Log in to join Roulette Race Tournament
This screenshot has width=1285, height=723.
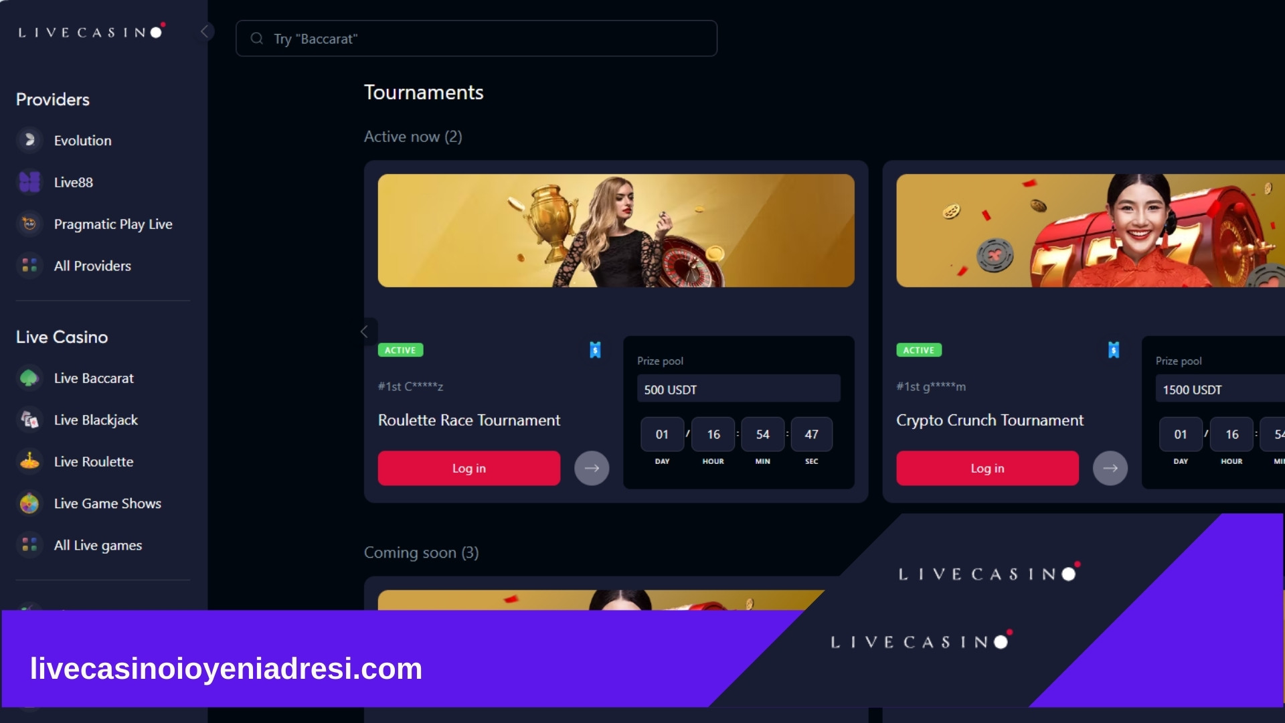[x=468, y=468]
